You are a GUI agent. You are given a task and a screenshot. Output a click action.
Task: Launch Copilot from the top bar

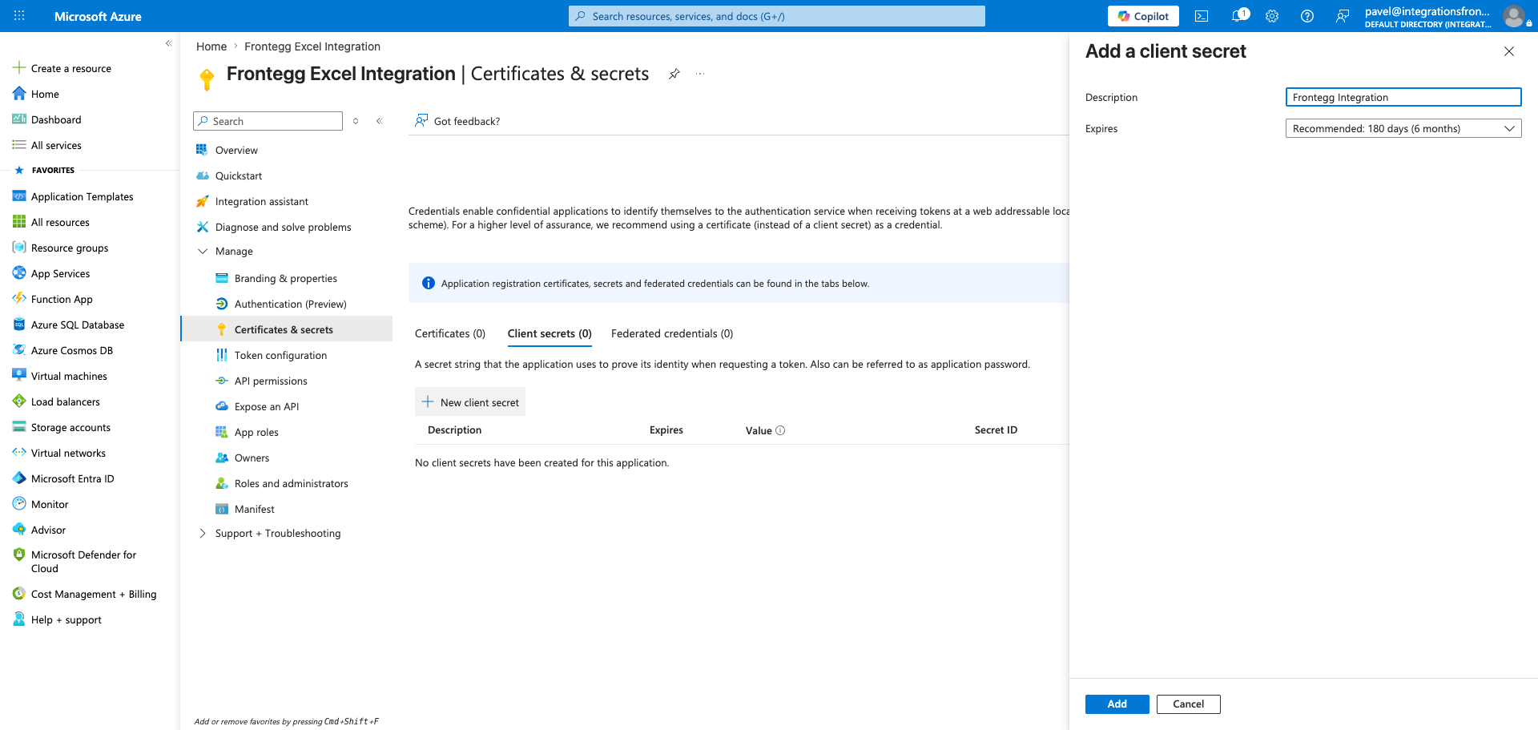click(x=1143, y=16)
